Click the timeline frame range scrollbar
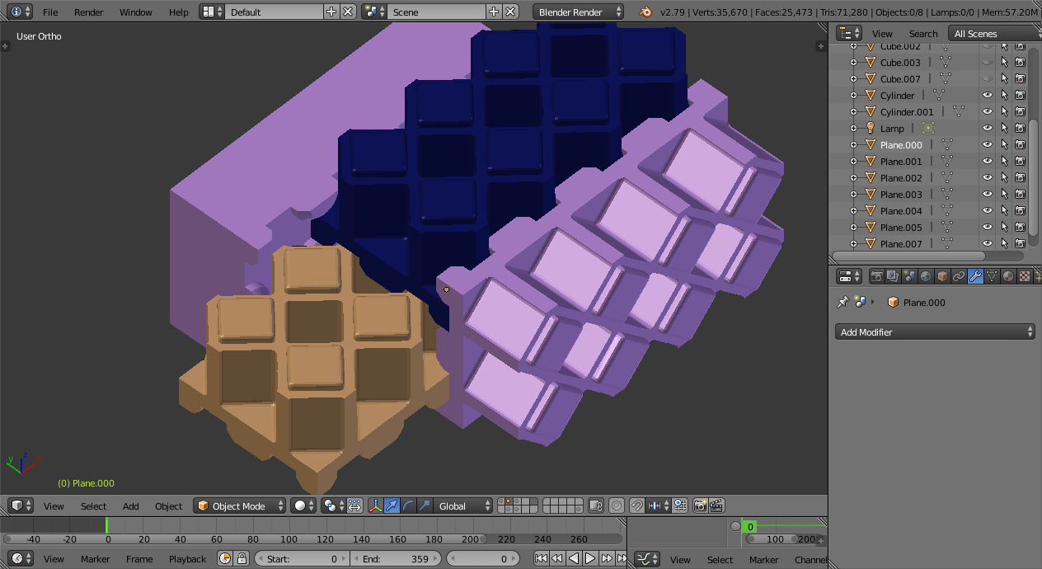 point(243,539)
